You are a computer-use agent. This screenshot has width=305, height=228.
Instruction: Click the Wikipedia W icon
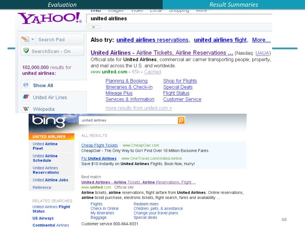click(x=26, y=109)
